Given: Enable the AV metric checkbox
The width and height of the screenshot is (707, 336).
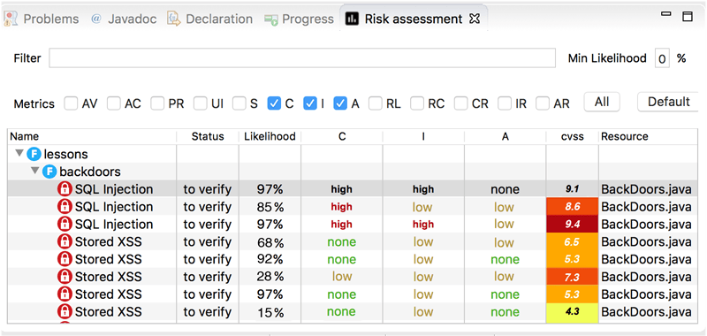Looking at the screenshot, I should point(71,103).
